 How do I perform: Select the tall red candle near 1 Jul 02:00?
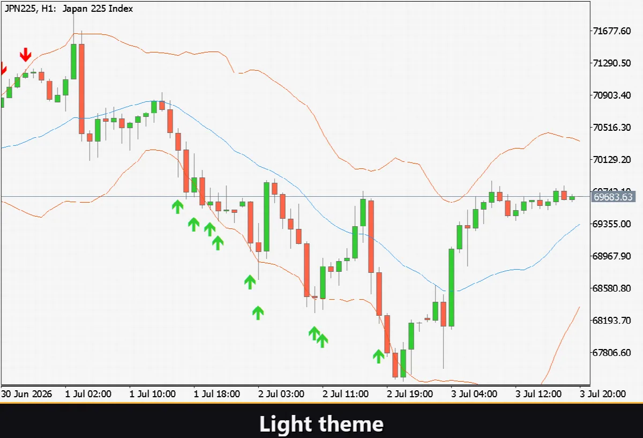pos(81,88)
